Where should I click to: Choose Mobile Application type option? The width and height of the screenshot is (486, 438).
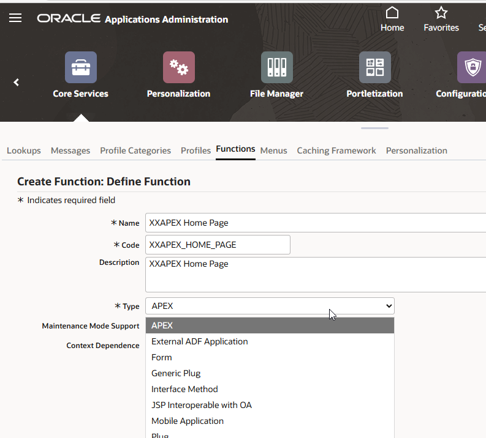point(270,421)
